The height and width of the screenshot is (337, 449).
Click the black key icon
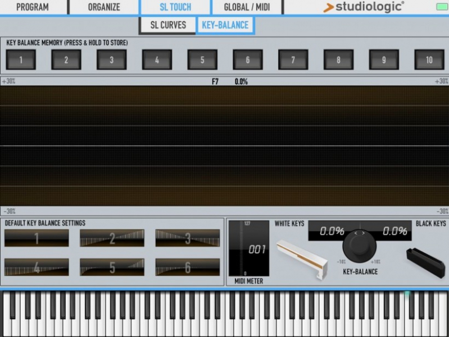point(425,262)
